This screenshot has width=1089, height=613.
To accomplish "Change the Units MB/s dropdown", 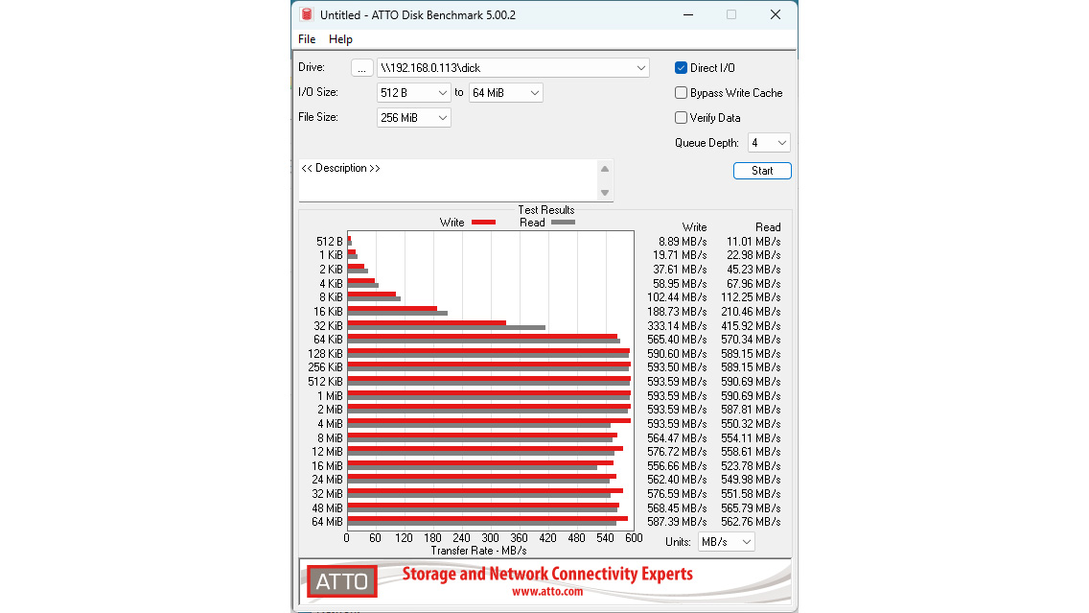I will coord(726,541).
